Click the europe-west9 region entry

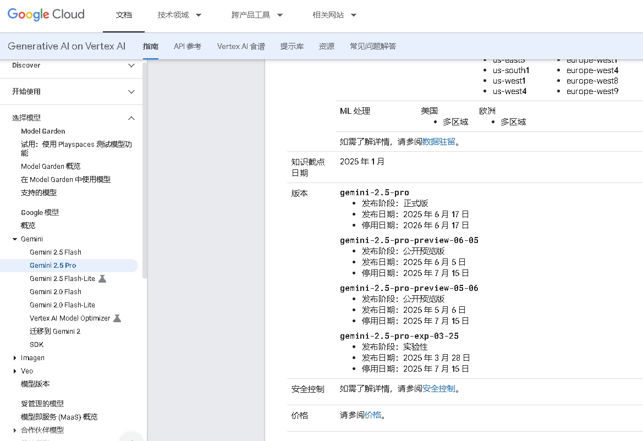click(592, 91)
